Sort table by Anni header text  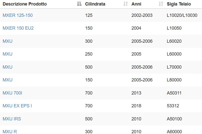(x=136, y=4)
